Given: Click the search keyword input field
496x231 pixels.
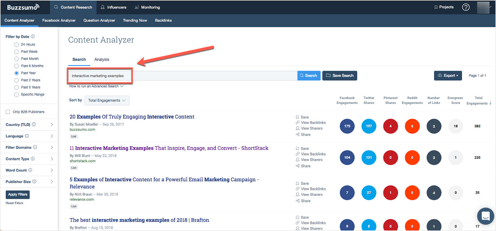Looking at the screenshot, I should click(183, 76).
